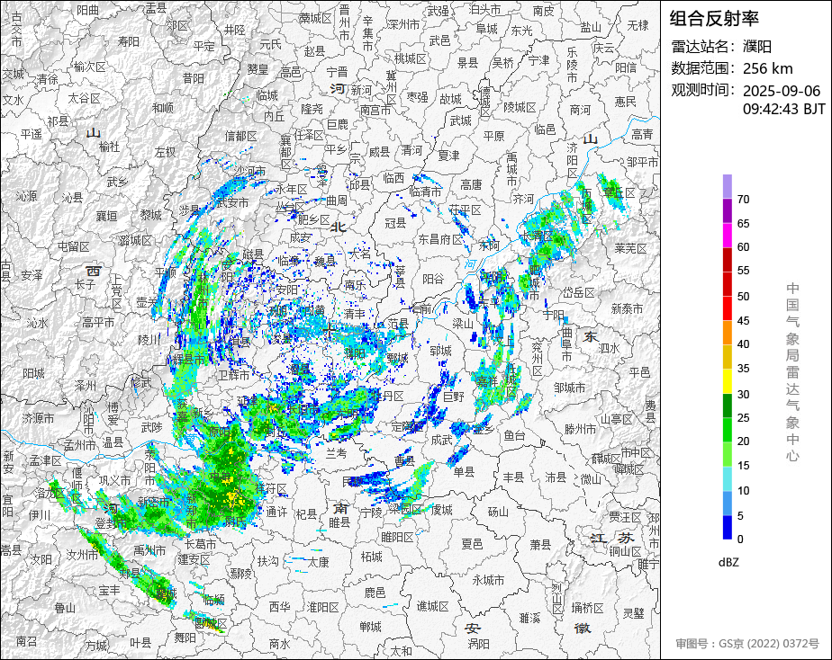Click the 商河 label on the map
The image size is (832, 660).
pyautogui.click(x=580, y=111)
